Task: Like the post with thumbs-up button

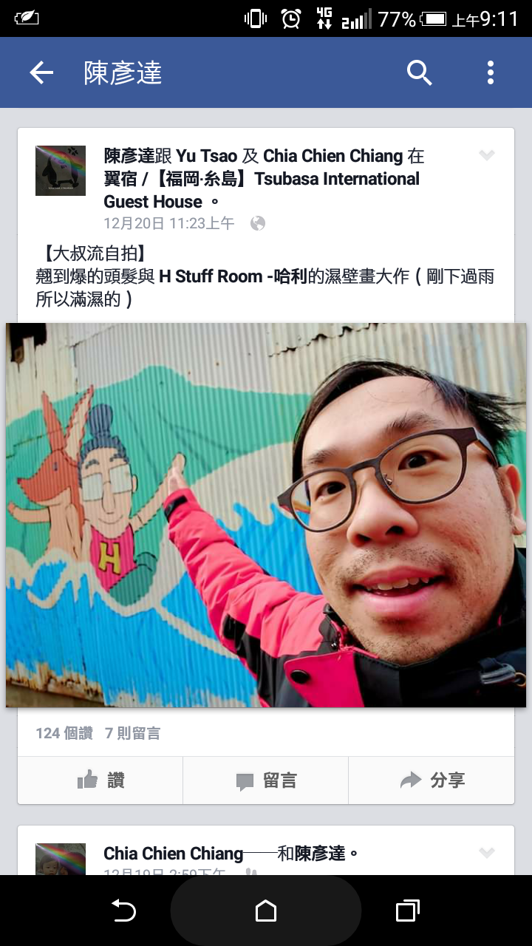Action: click(100, 780)
